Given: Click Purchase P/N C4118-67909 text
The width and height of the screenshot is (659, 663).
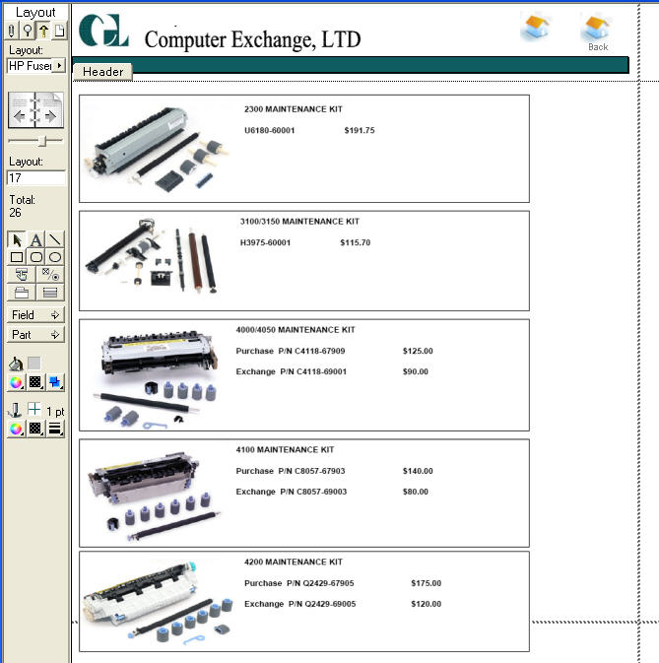Looking at the screenshot, I should coord(291,351).
